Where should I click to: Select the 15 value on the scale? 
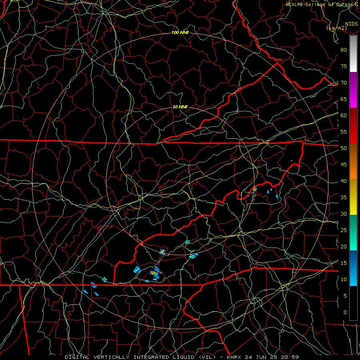pyautogui.click(x=344, y=263)
